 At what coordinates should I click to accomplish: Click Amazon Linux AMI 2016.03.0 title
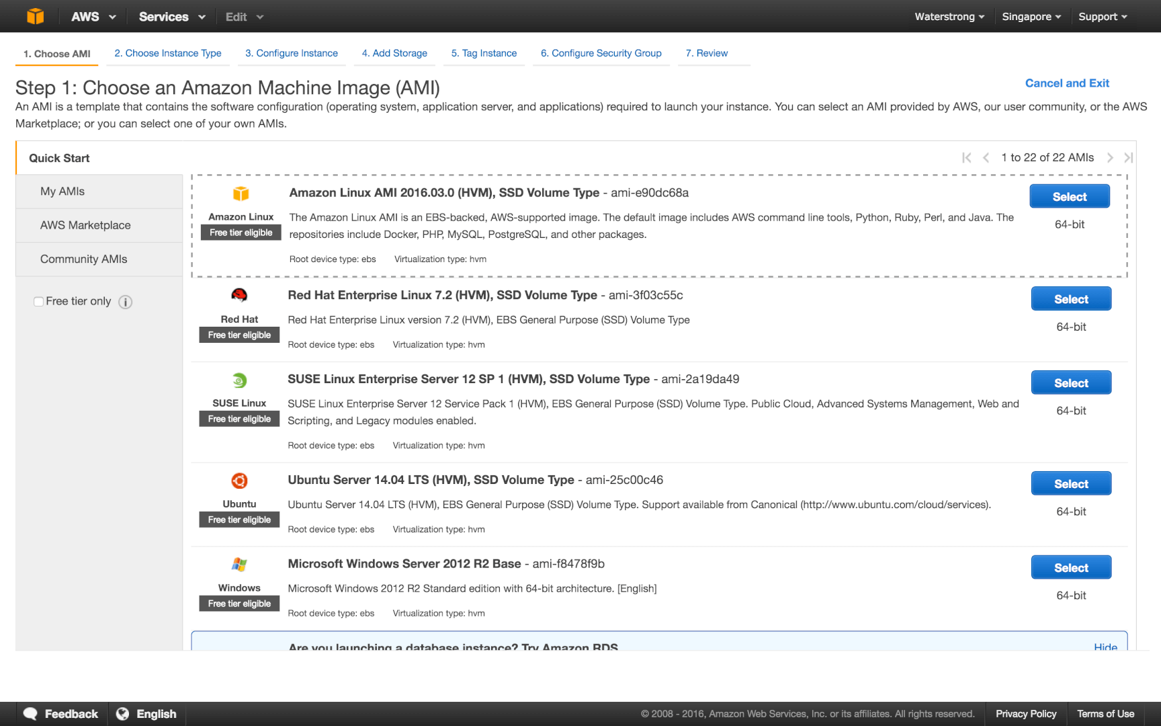coord(444,193)
